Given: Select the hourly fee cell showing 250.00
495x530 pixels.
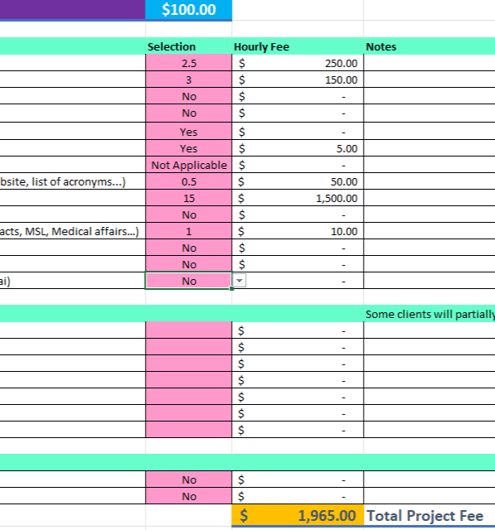Looking at the screenshot, I should (x=298, y=63).
